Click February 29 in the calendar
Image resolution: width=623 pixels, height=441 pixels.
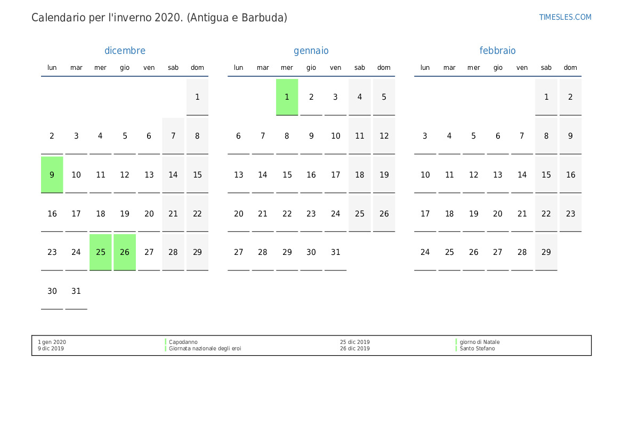[546, 252]
